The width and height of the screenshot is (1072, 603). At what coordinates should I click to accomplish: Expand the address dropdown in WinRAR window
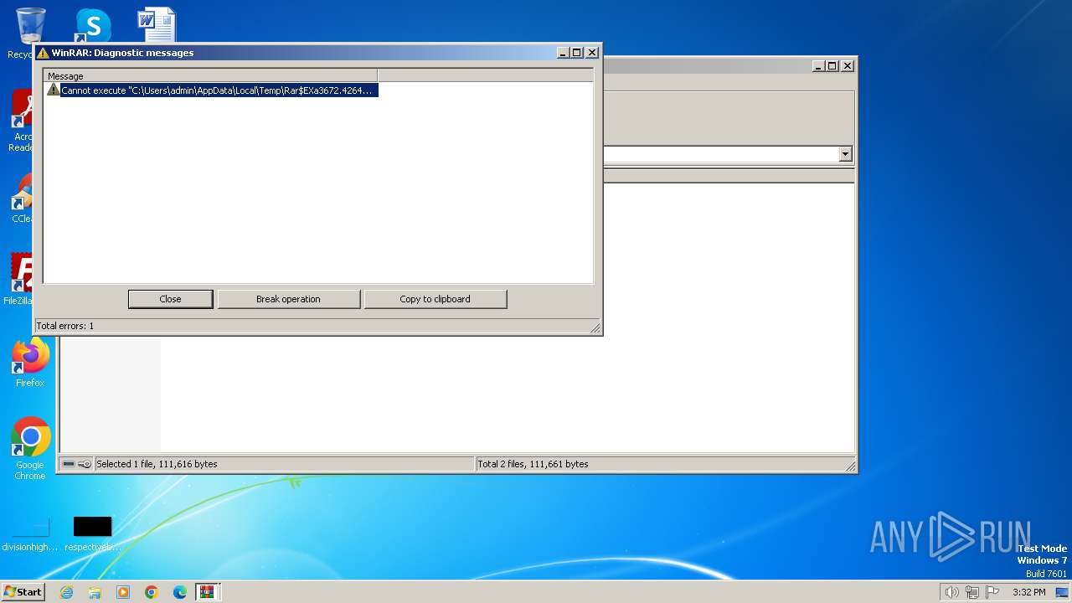click(x=845, y=154)
